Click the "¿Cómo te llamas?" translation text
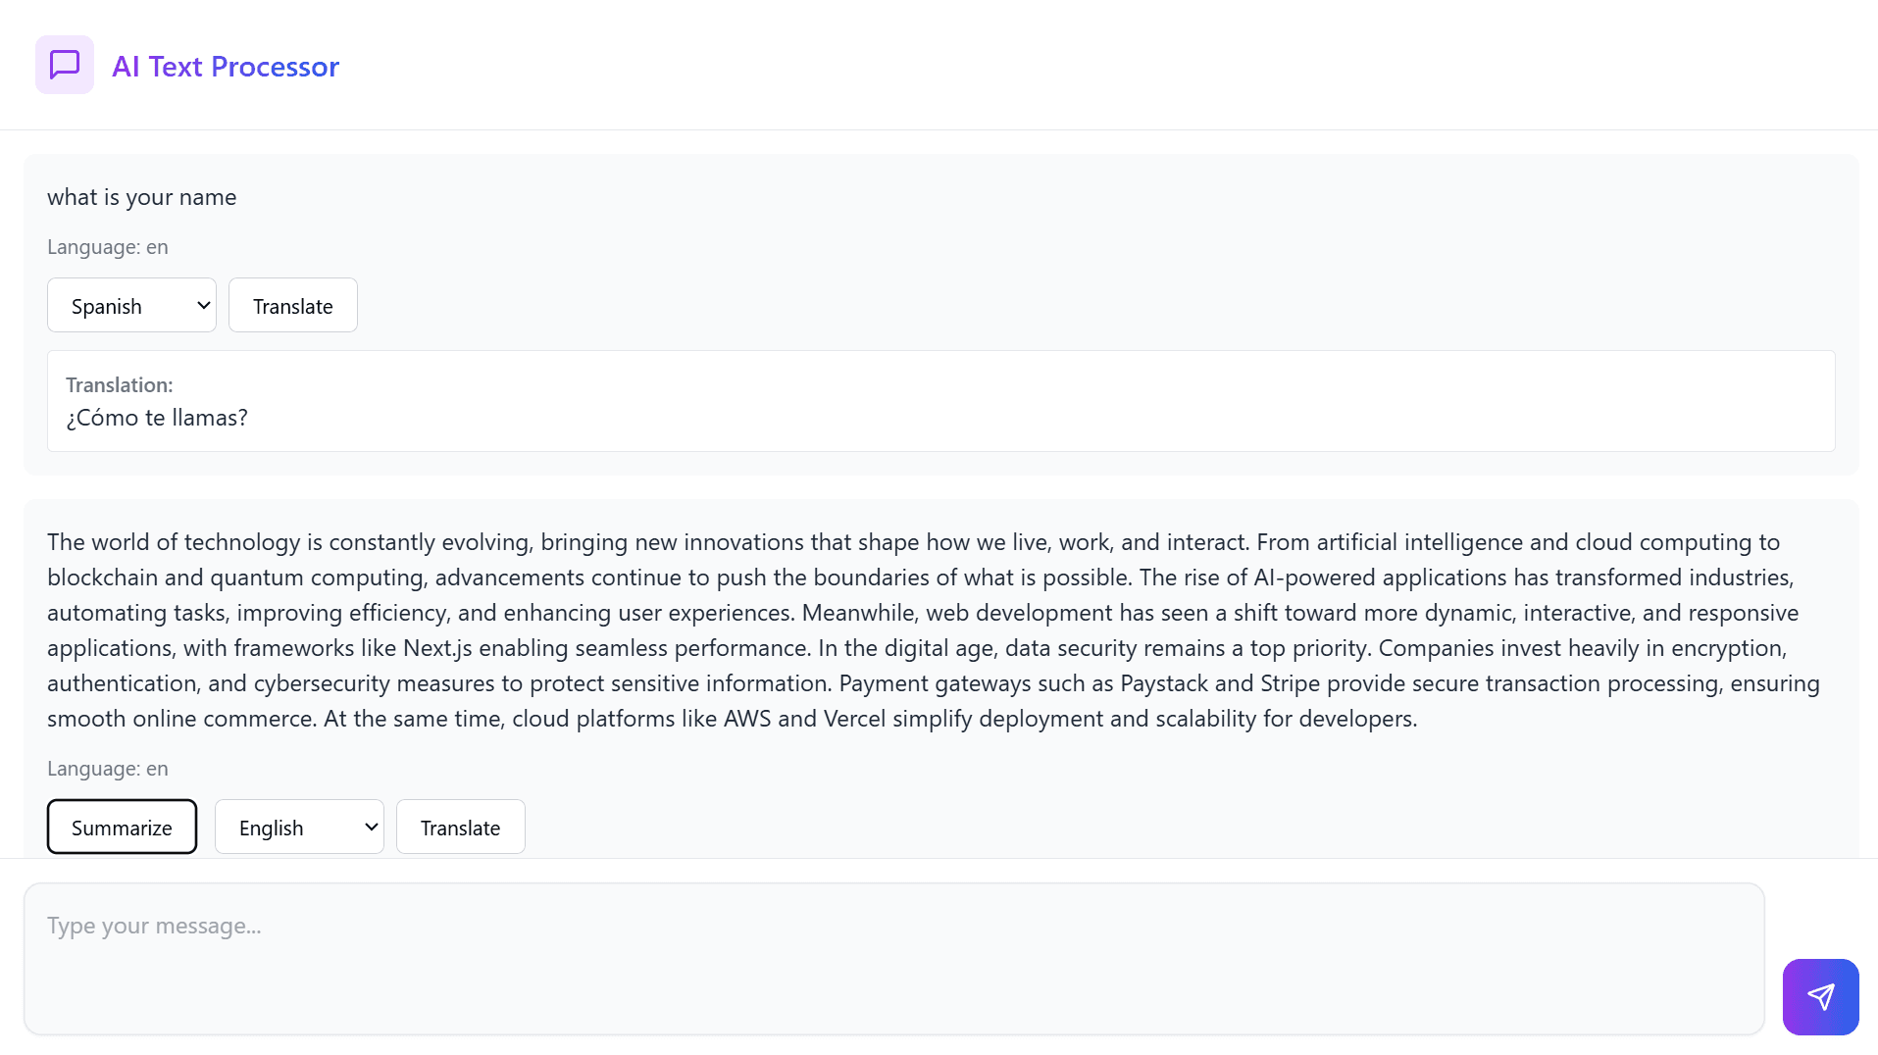This screenshot has height=1055, width=1878. point(157,418)
